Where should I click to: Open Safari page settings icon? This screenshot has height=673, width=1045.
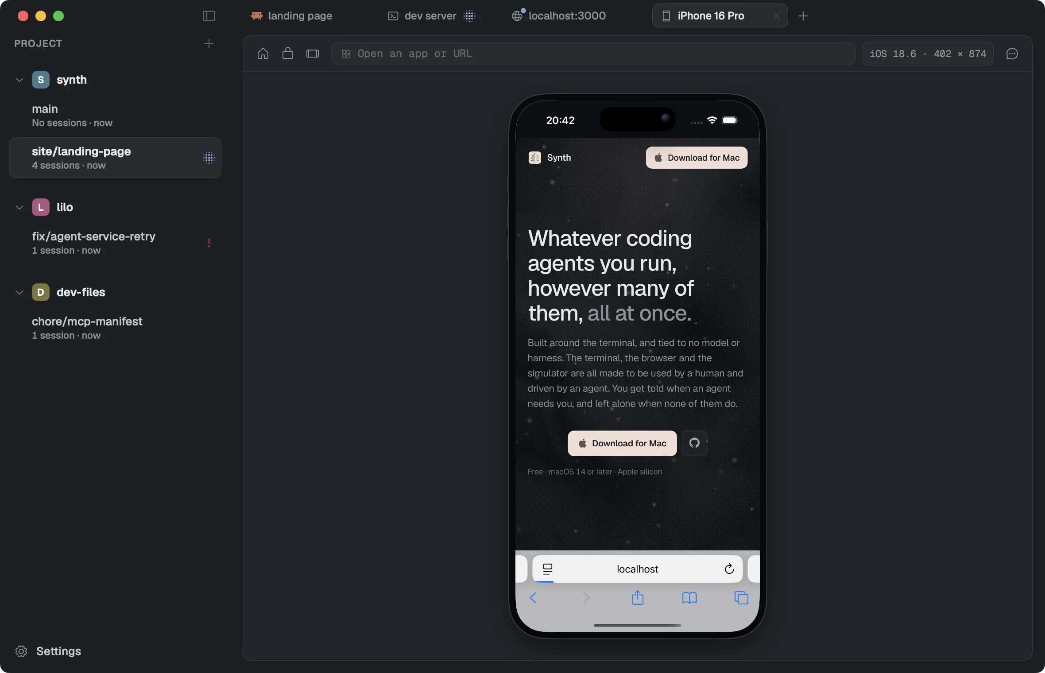(x=548, y=569)
